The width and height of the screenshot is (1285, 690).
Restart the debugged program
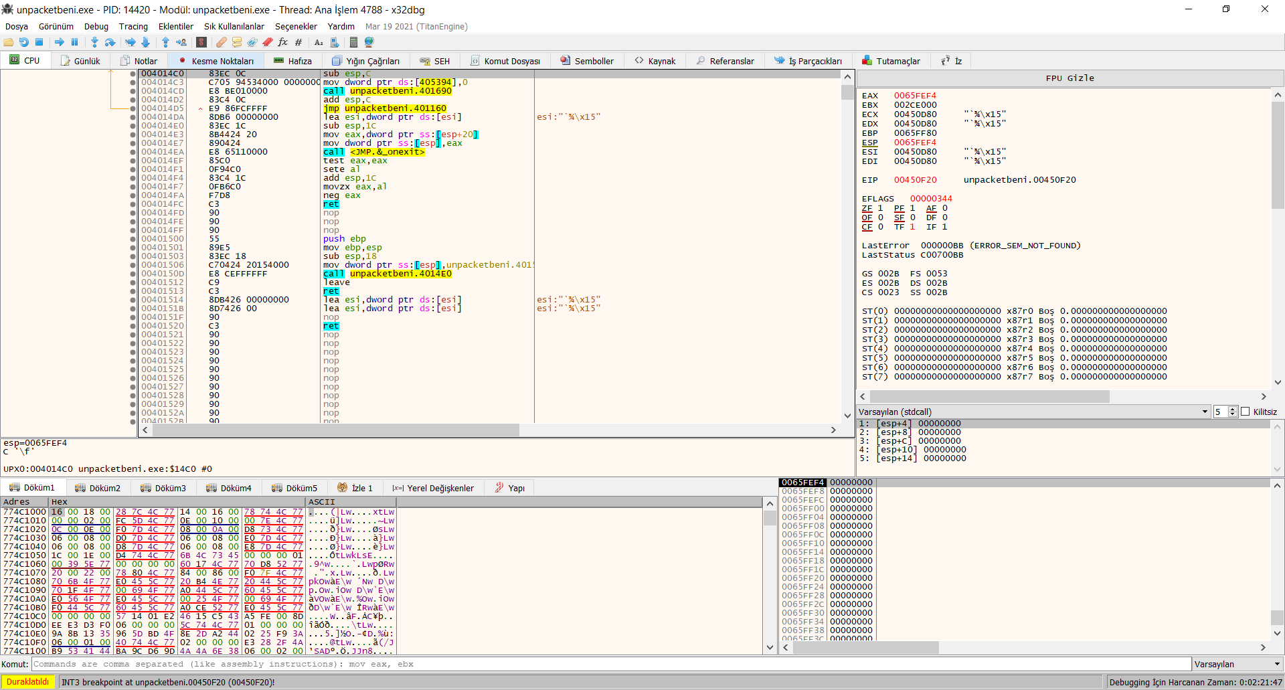click(24, 42)
